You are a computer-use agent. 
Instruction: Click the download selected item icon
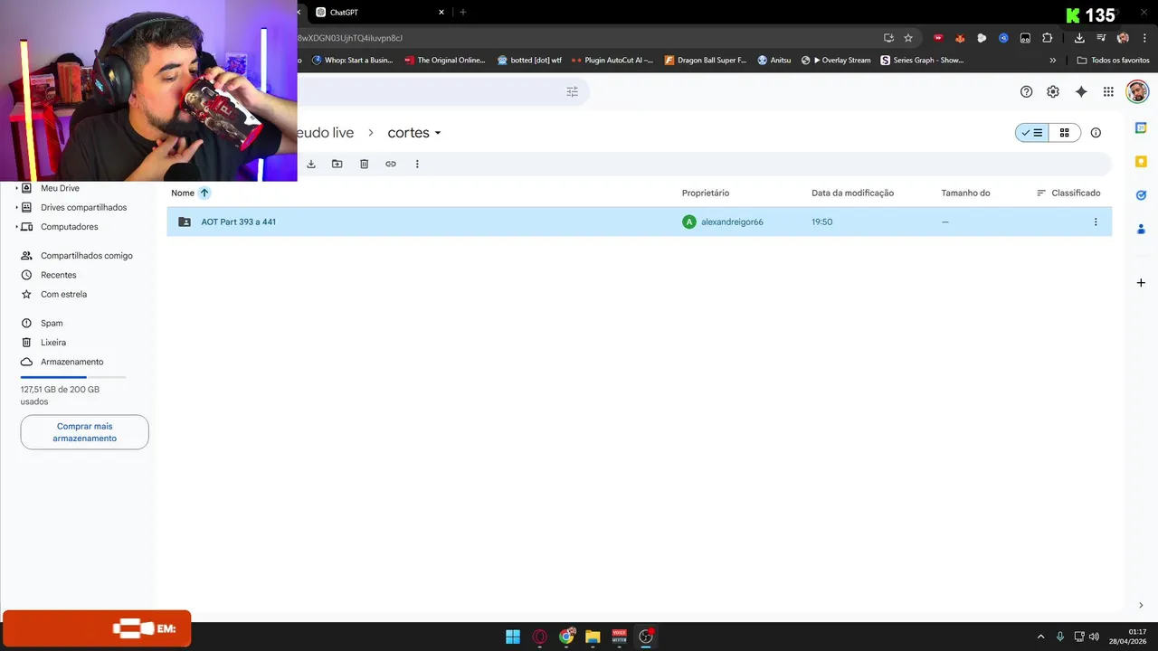click(311, 164)
